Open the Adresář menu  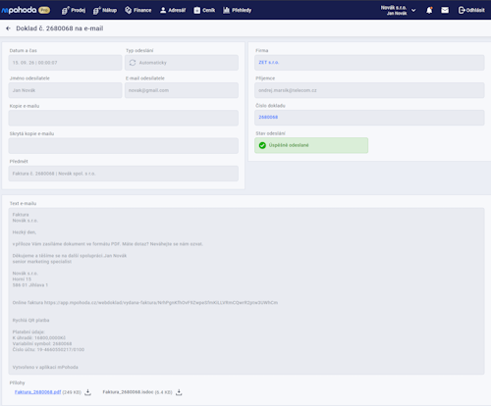coord(173,10)
